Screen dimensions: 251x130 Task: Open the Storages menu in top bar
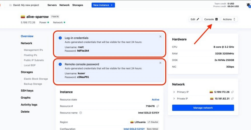pyautogui.click(x=78, y=5)
